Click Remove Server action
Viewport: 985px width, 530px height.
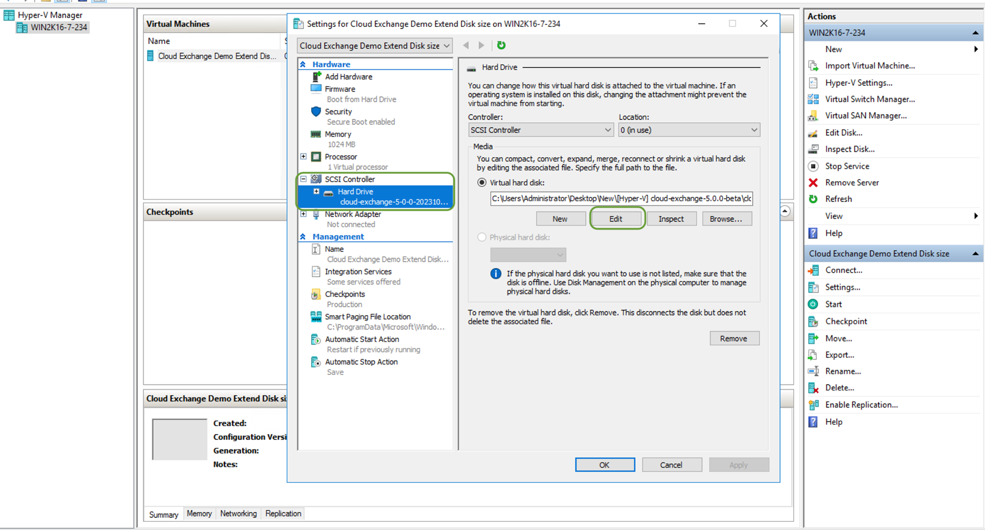[x=852, y=182]
